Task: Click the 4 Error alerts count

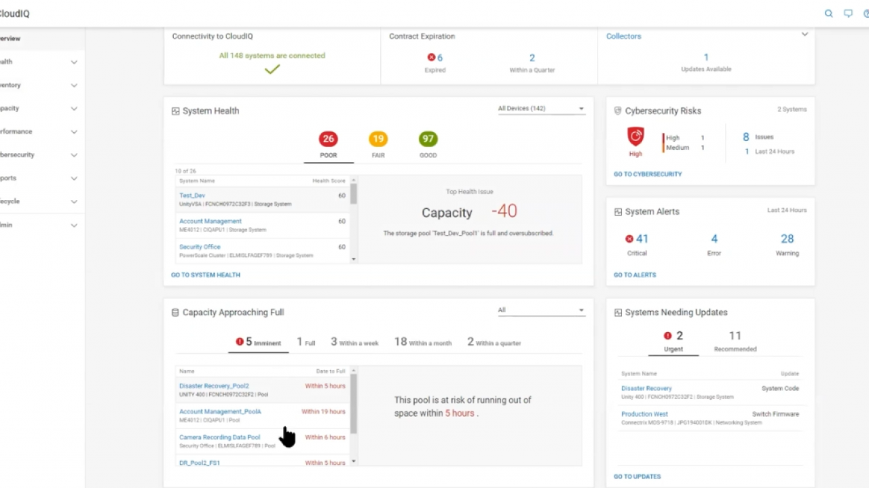Action: pyautogui.click(x=714, y=239)
